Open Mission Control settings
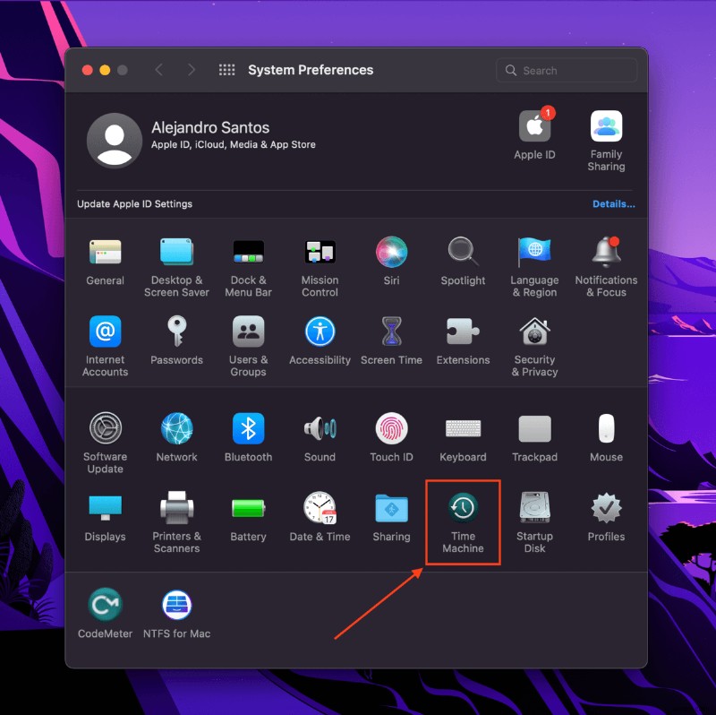The height and width of the screenshot is (715, 716). tap(320, 255)
